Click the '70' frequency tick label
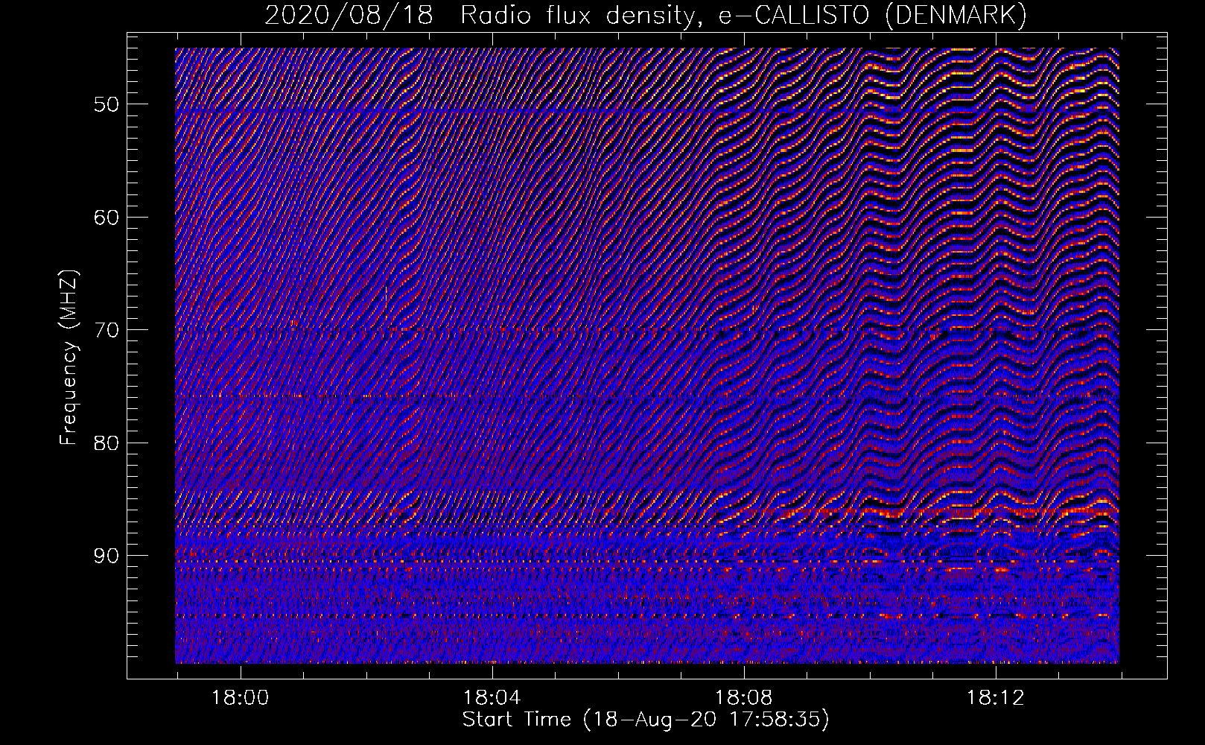This screenshot has height=745, width=1205. [x=105, y=329]
